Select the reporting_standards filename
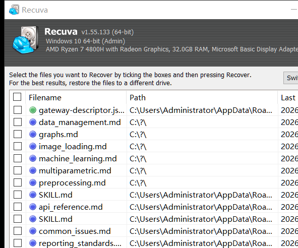 coord(80,243)
